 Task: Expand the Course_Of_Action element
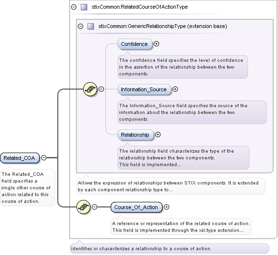click(166, 207)
